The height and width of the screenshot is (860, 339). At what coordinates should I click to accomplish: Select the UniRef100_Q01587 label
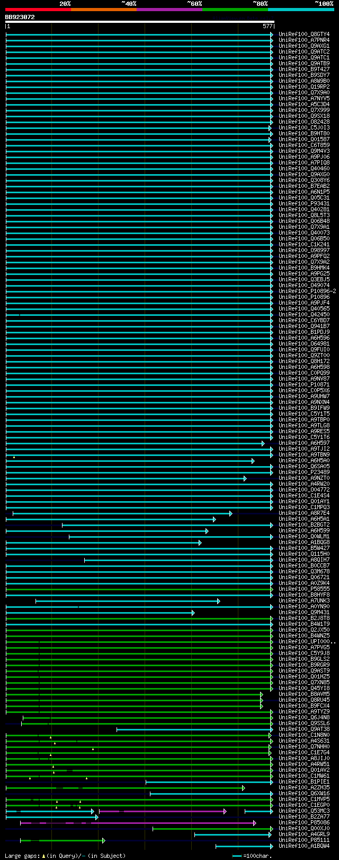(x=304, y=140)
